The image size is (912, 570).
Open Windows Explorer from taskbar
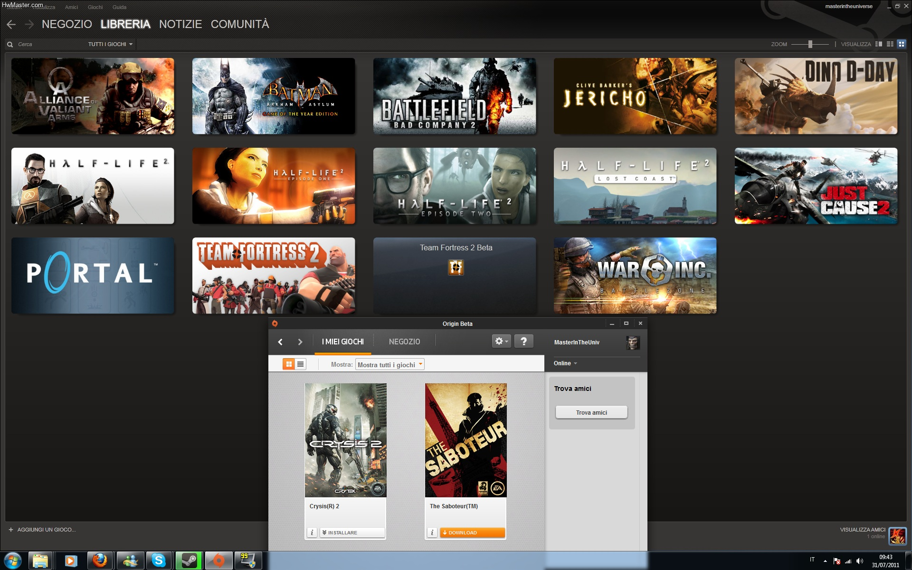[41, 561]
